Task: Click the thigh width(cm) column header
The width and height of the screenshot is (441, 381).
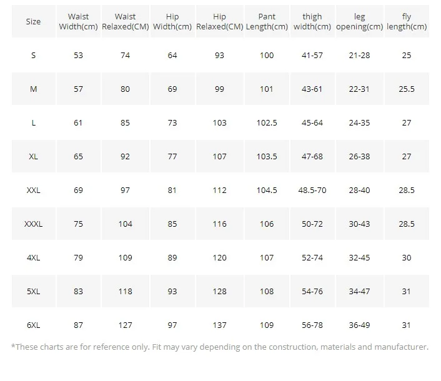Action: [312, 22]
